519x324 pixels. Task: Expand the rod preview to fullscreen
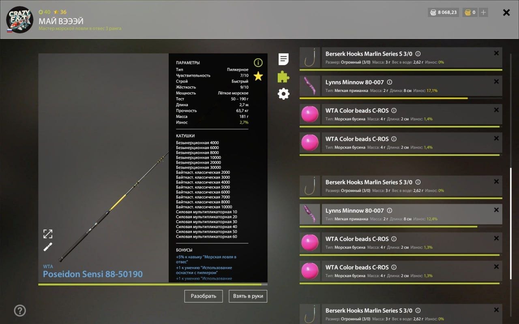point(48,234)
